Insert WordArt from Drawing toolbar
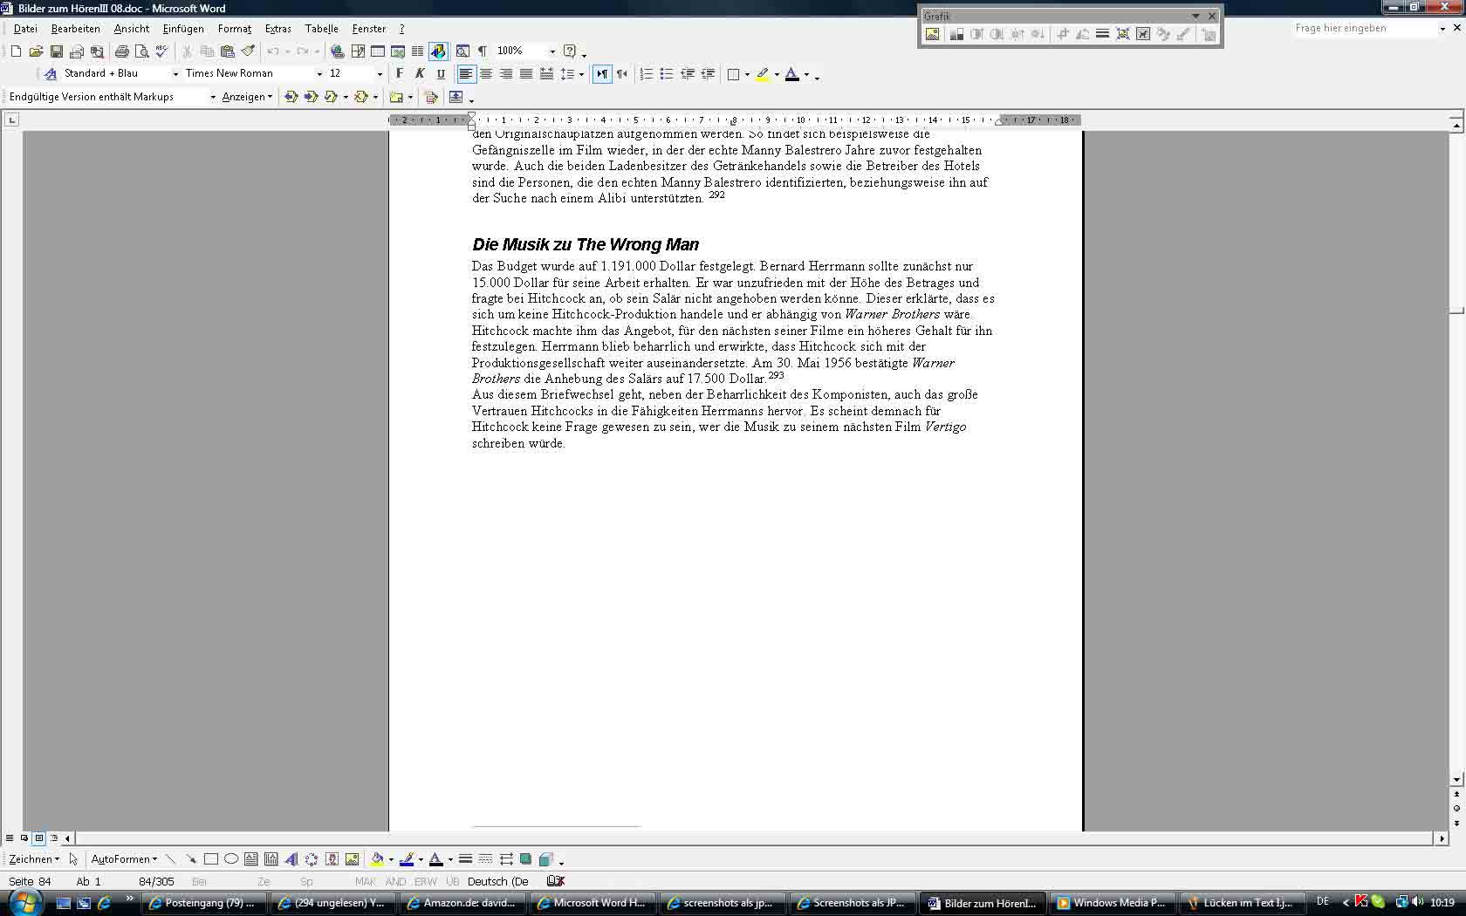This screenshot has height=916, width=1466. [x=291, y=859]
